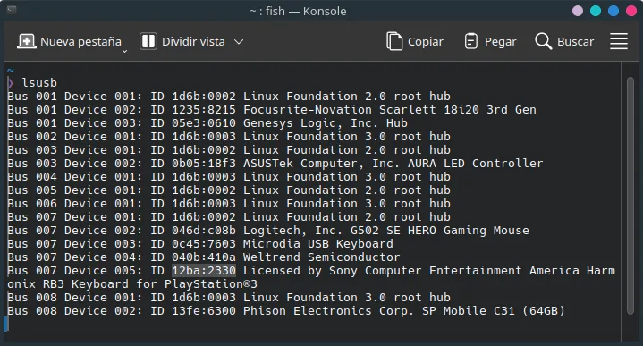Click the Bus 006 Device 001 line

[229, 203]
